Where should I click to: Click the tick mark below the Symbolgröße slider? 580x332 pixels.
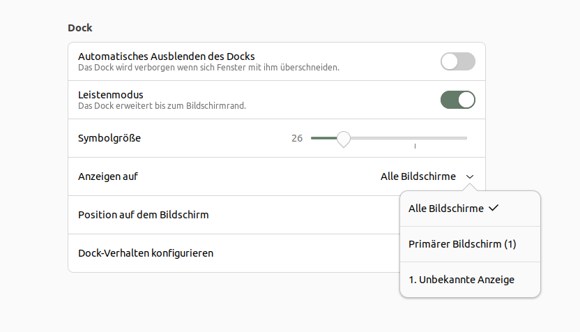tap(415, 146)
